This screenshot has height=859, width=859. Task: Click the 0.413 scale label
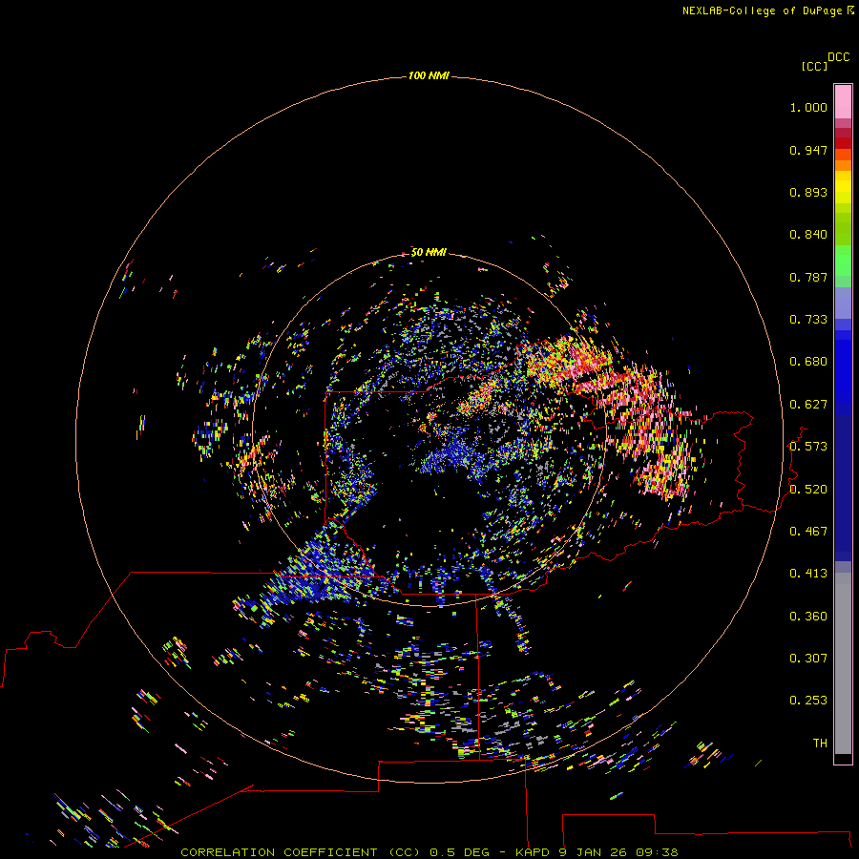(808, 574)
